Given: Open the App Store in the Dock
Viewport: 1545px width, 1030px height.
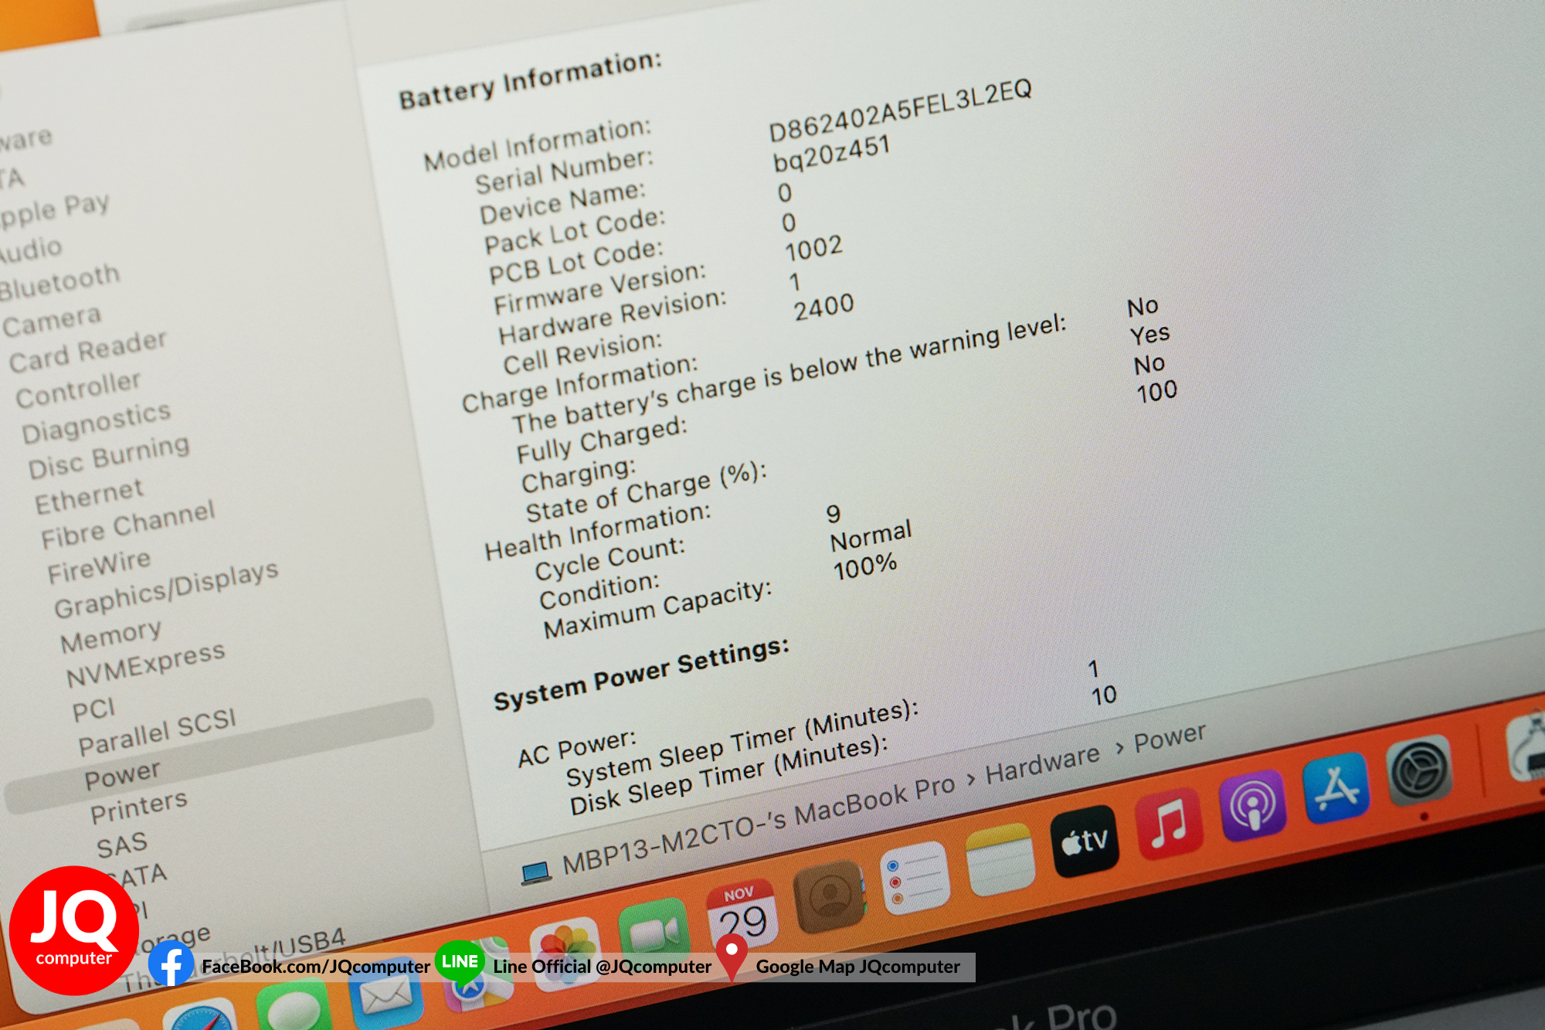Looking at the screenshot, I should pyautogui.click(x=1336, y=787).
